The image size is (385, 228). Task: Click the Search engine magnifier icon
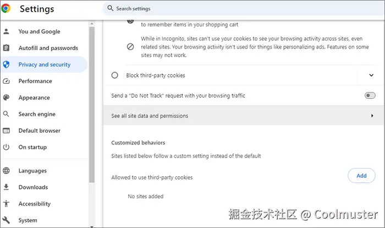(7, 114)
